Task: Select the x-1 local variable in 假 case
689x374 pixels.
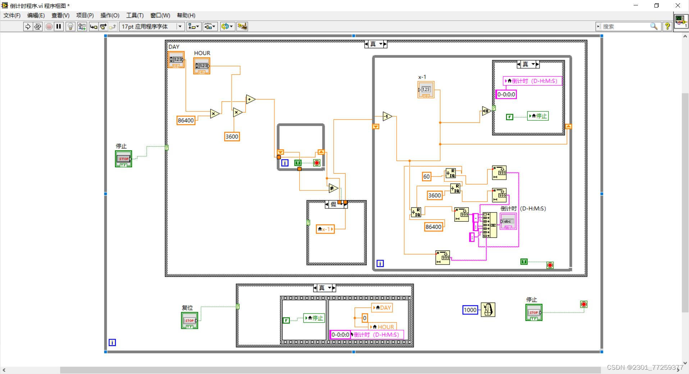Action: (x=325, y=229)
